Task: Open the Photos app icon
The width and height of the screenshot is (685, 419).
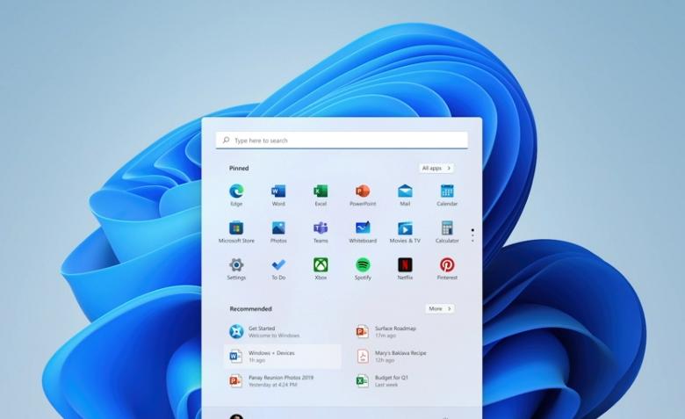Action: point(278,232)
